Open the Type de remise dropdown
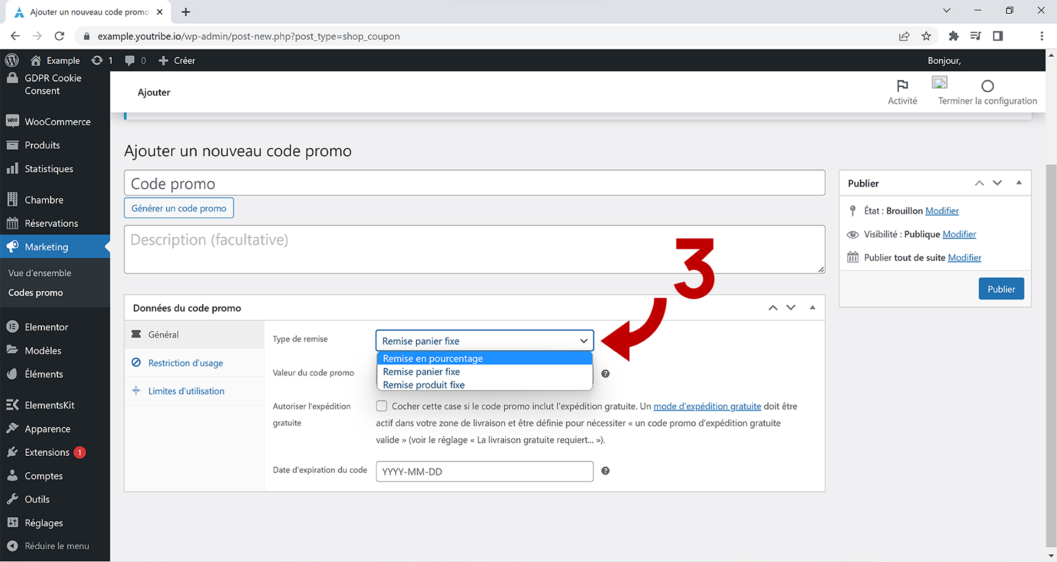Screen dimensions: 1057x562 pyautogui.click(x=484, y=341)
